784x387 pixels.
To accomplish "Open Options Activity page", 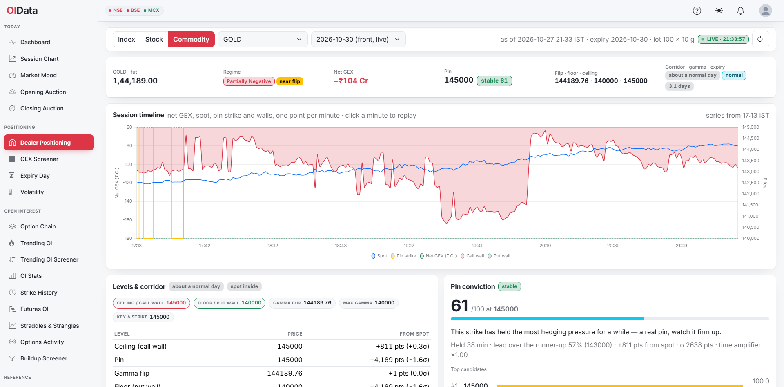I will pos(49,342).
